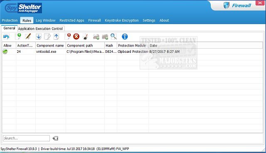Sort by Component name column header
Viewport: 266px width, 153px height.
coord(51,45)
